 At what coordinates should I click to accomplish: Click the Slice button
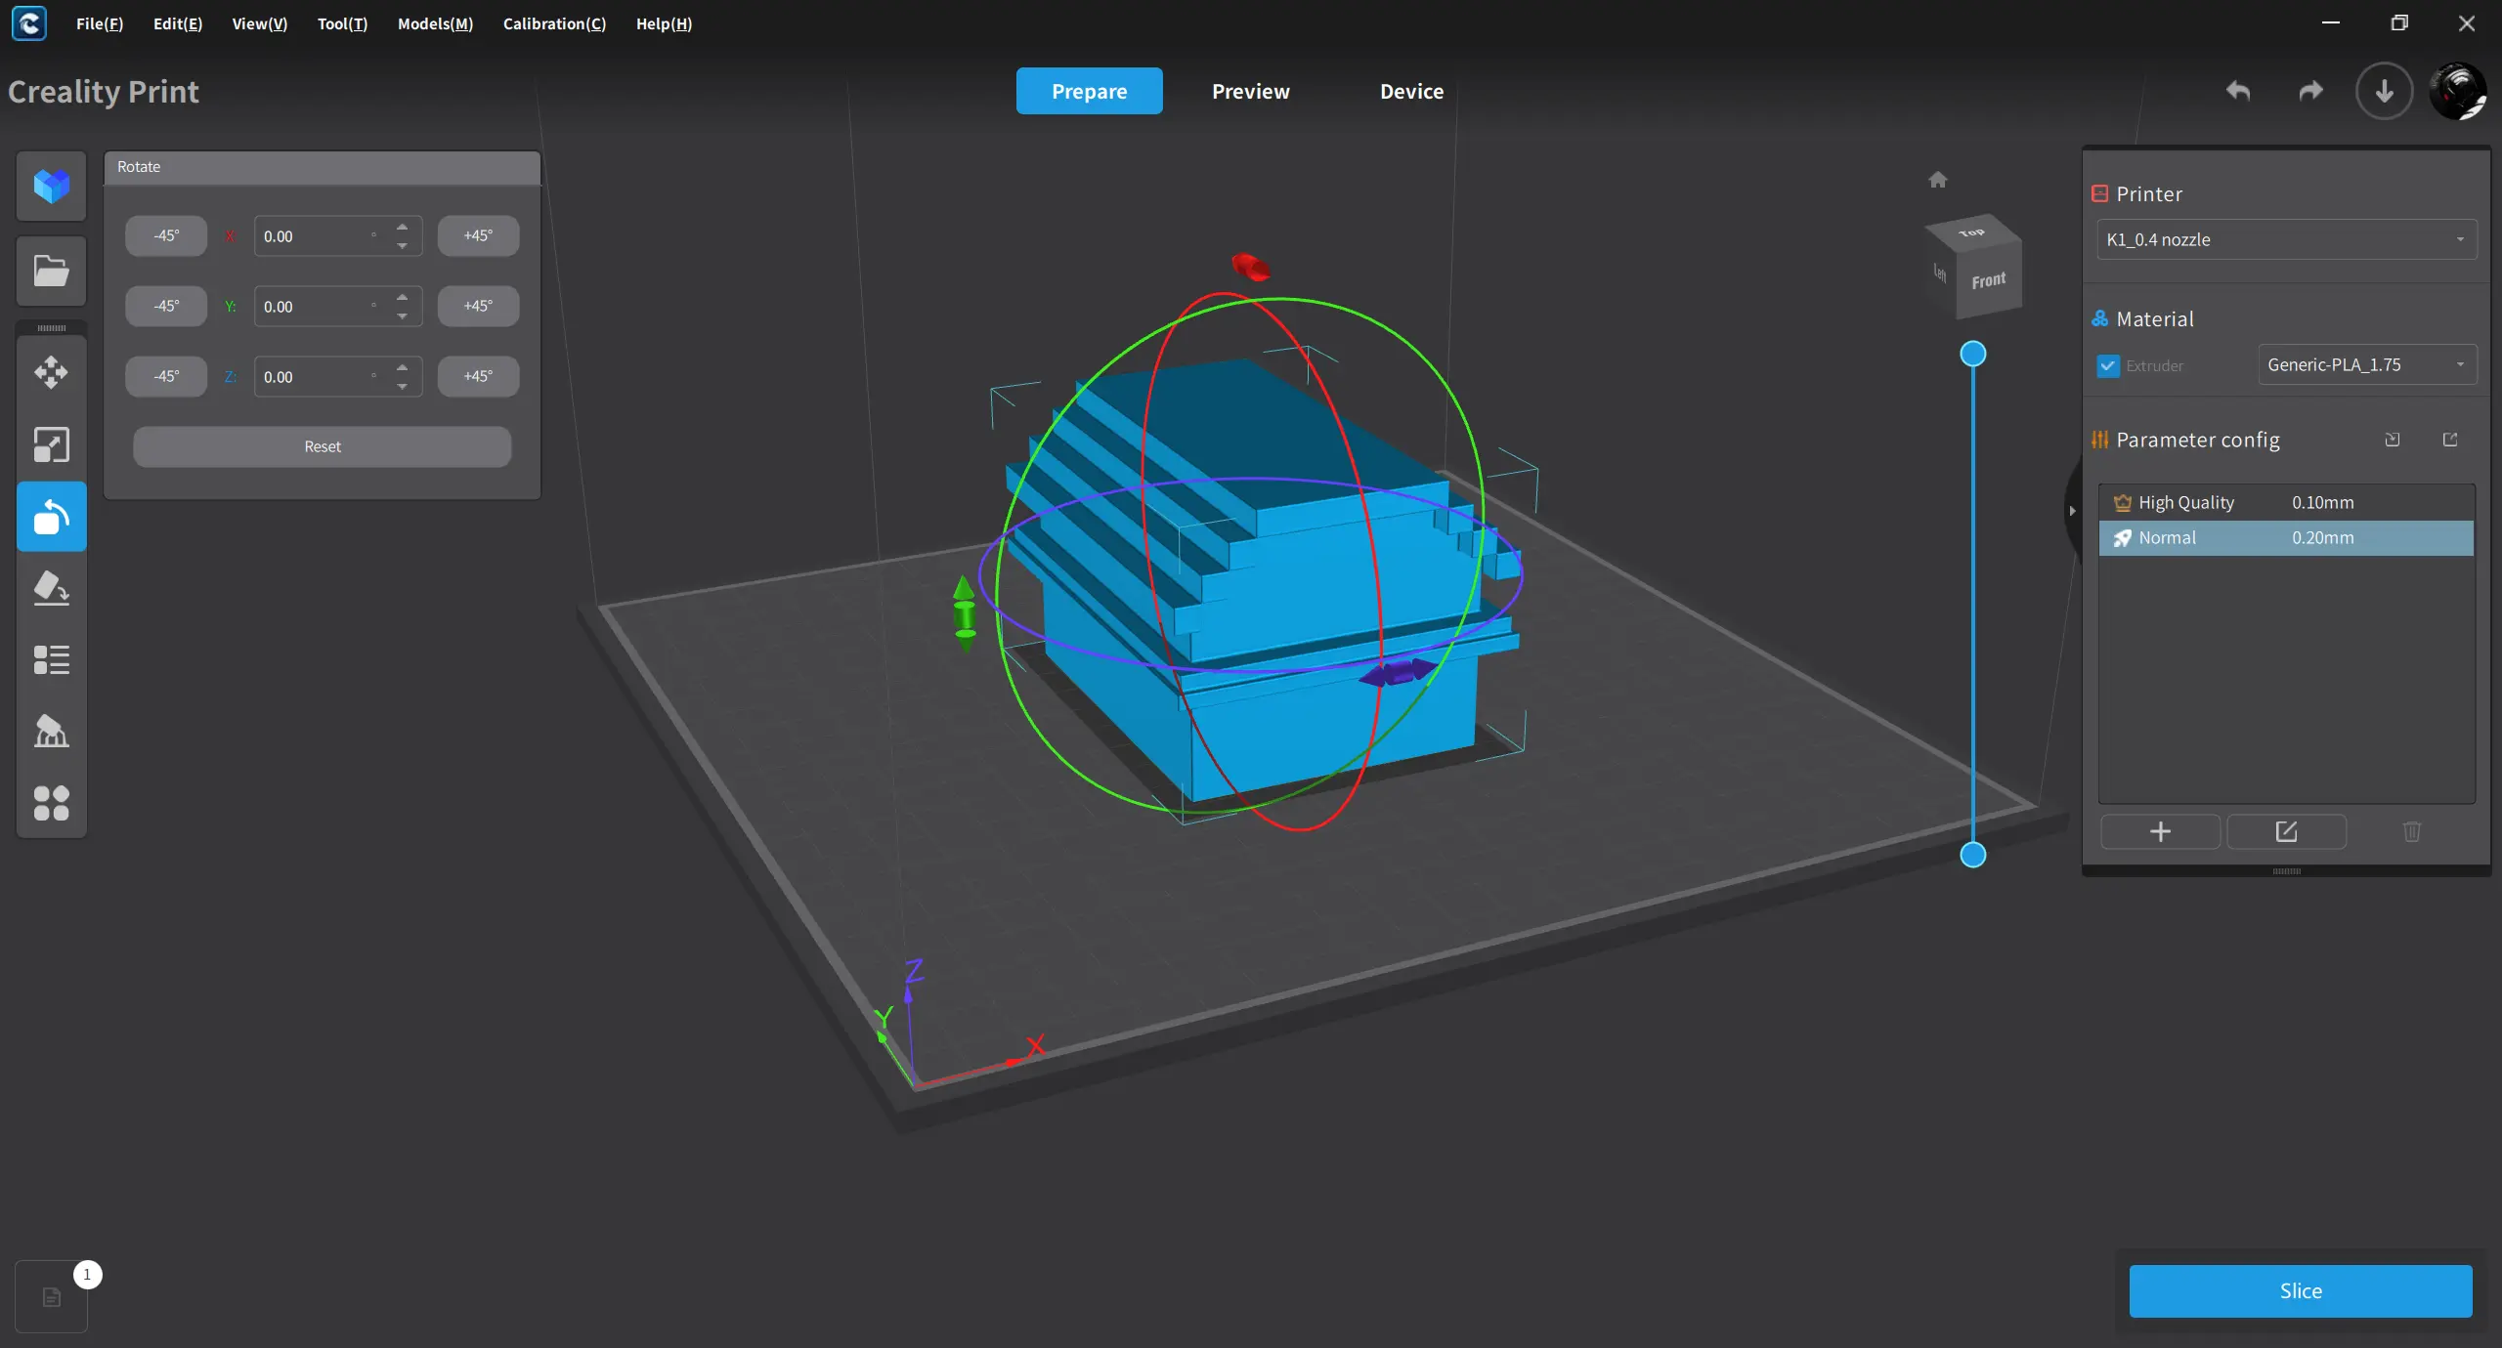pyautogui.click(x=2301, y=1290)
